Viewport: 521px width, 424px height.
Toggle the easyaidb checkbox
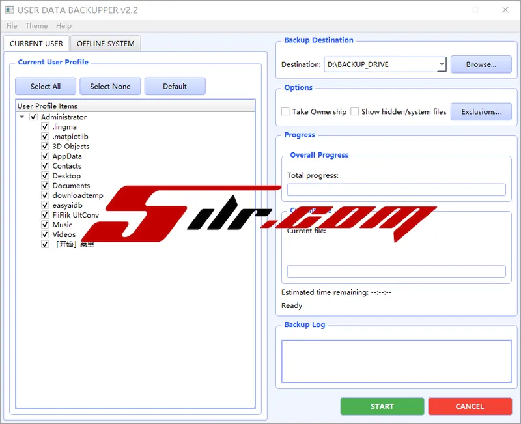click(x=45, y=205)
